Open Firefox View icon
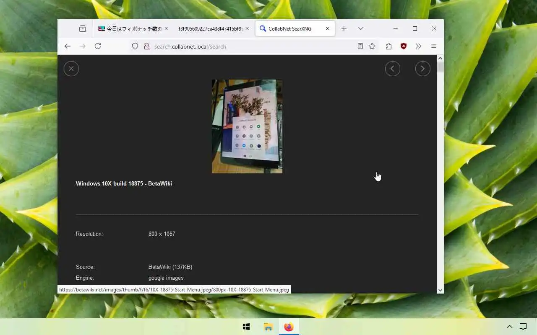 tap(83, 29)
